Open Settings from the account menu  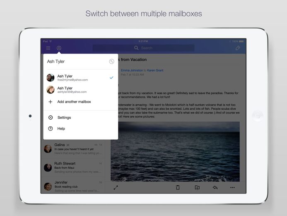(80, 118)
